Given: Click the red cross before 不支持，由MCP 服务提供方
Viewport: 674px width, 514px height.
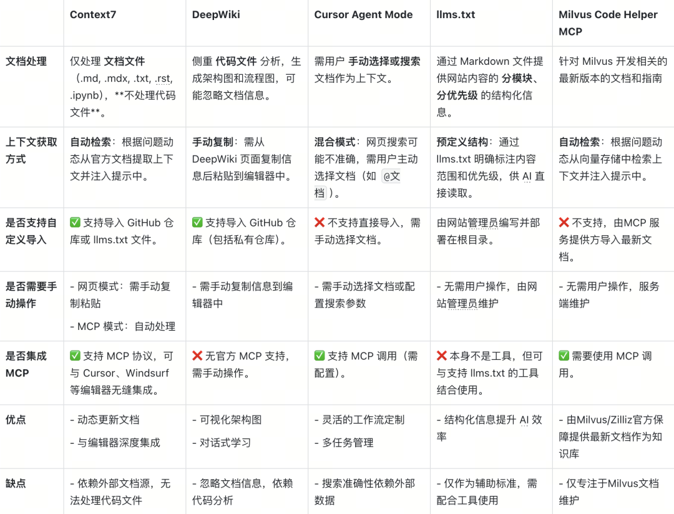Looking at the screenshot, I should 564,223.
